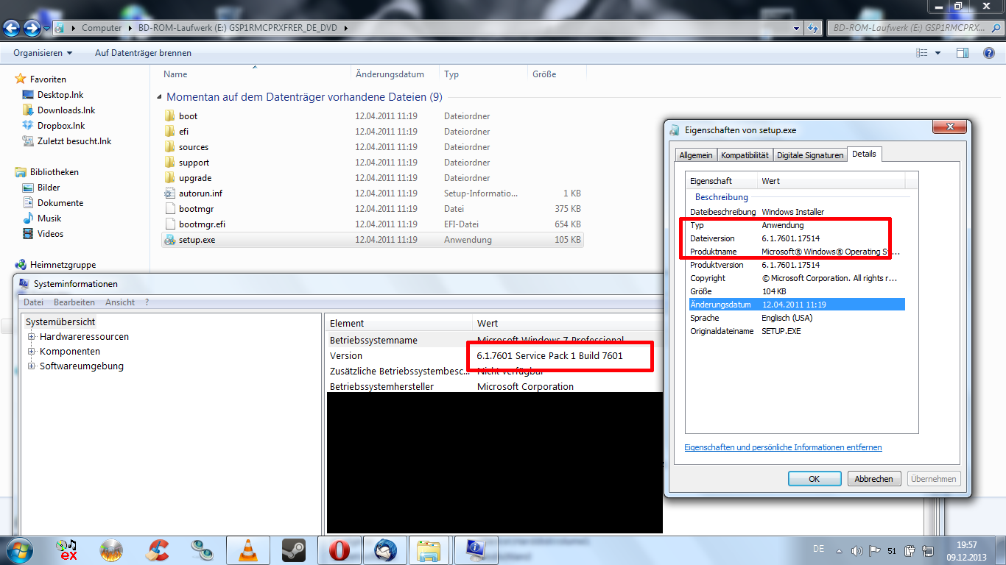Refresh the Explorer address bar location

tap(813, 28)
